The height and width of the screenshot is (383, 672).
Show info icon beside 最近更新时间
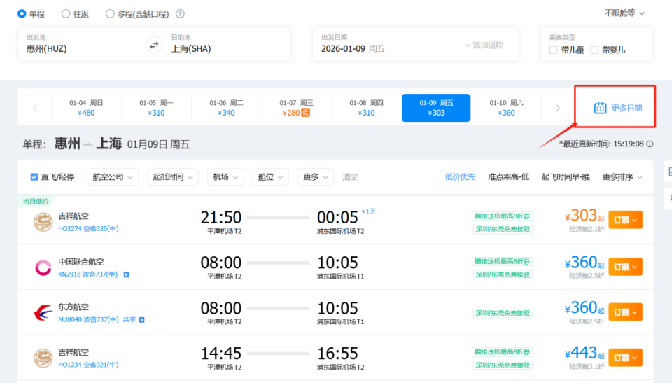coord(650,144)
